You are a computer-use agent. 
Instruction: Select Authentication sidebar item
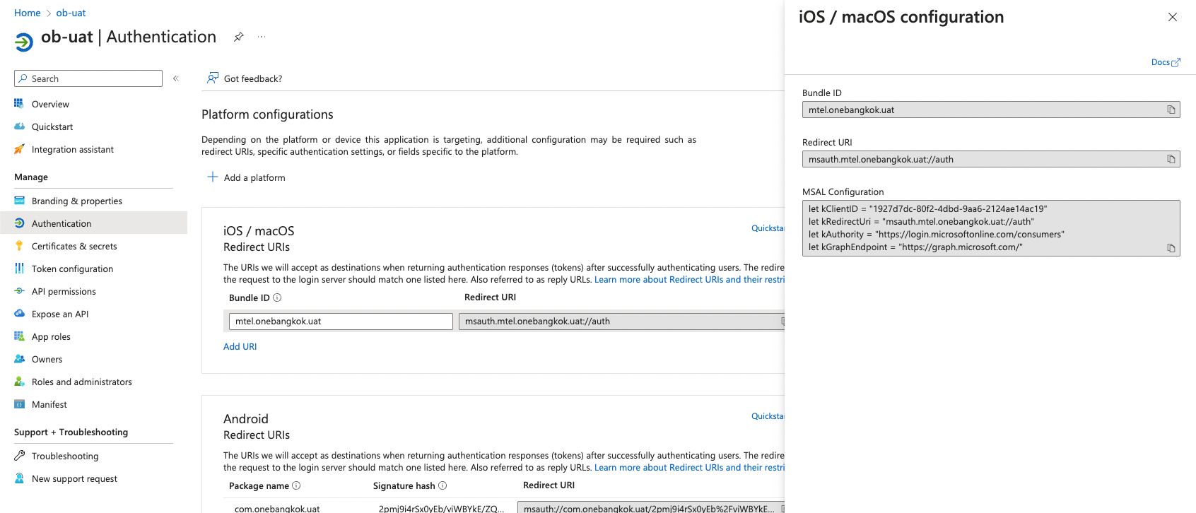tap(93, 223)
